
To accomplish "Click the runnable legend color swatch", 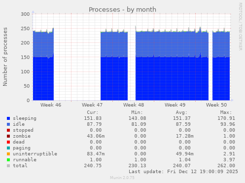I will coord(8,160).
